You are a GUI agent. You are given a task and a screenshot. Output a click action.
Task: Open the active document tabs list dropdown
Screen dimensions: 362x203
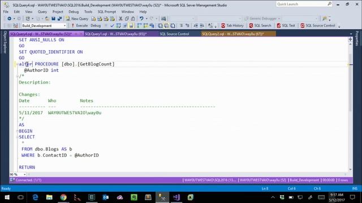tap(351, 34)
